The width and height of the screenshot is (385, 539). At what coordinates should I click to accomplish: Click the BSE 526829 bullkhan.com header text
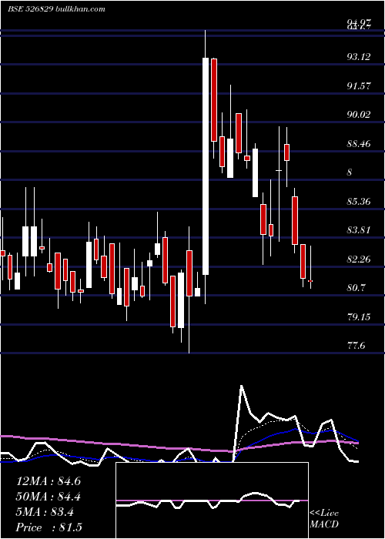point(56,9)
